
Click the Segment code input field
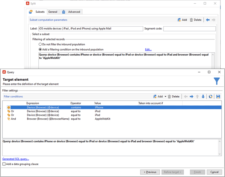tap(189, 29)
